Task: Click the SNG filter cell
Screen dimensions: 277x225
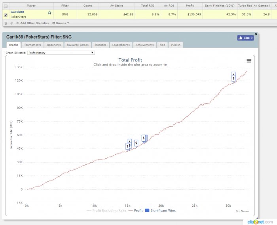Action: tap(65, 14)
